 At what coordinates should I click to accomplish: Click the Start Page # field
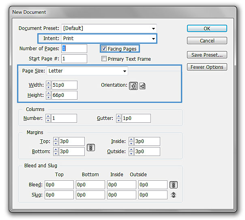[x=74, y=59]
